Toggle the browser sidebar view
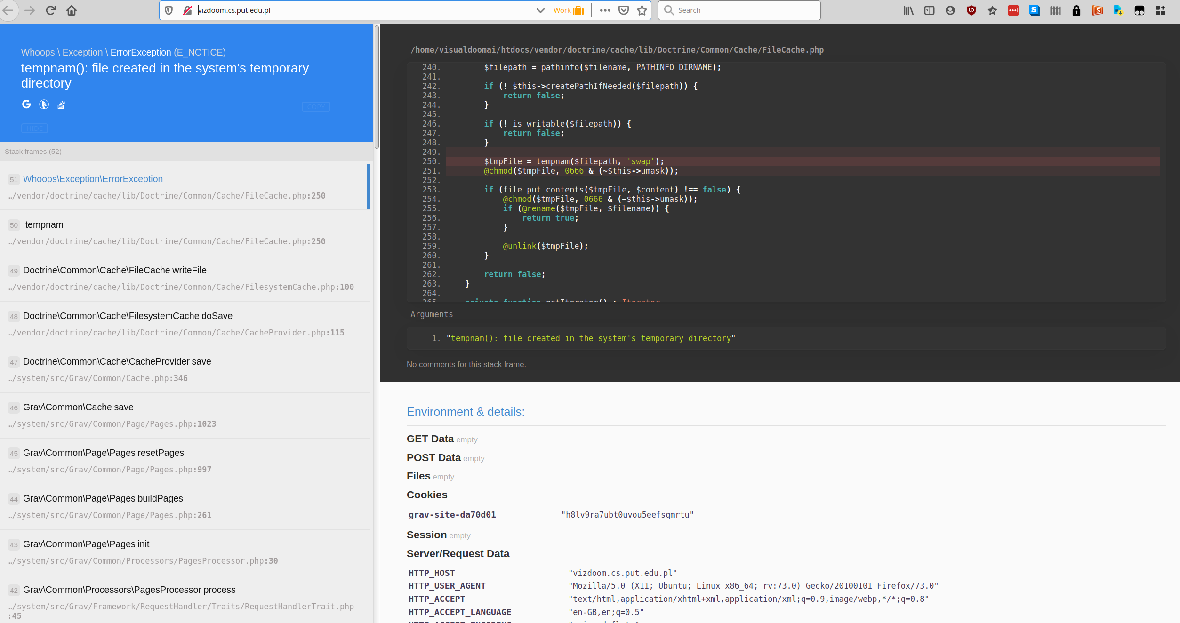The image size is (1180, 623). tap(929, 10)
